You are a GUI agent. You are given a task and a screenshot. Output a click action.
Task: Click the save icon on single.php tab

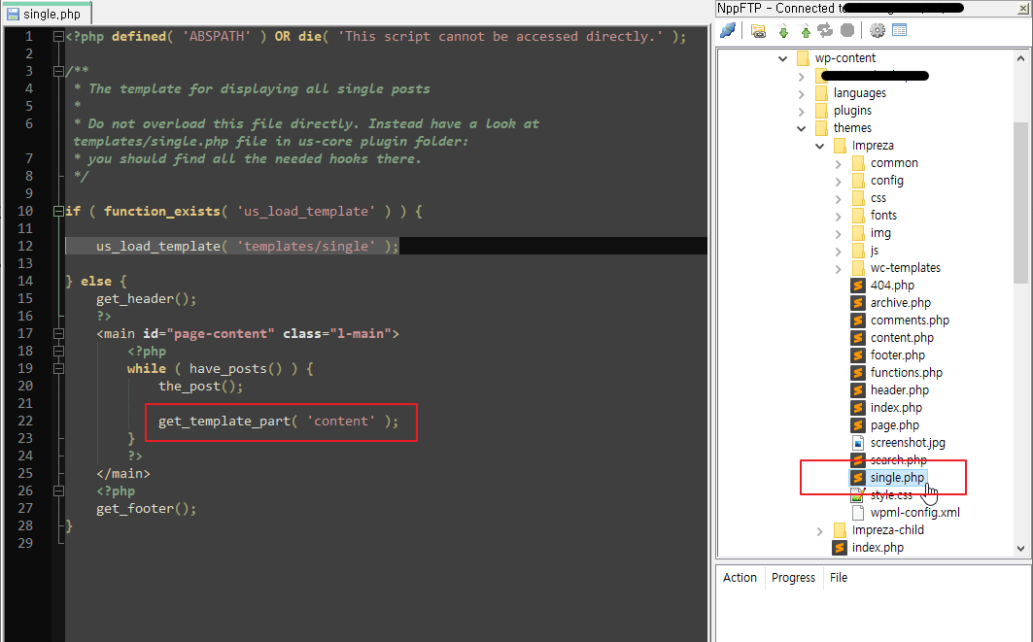tap(13, 14)
